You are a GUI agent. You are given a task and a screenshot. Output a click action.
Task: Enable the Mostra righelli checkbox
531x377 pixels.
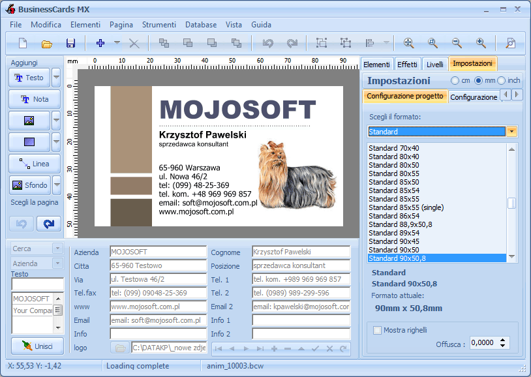click(377, 330)
